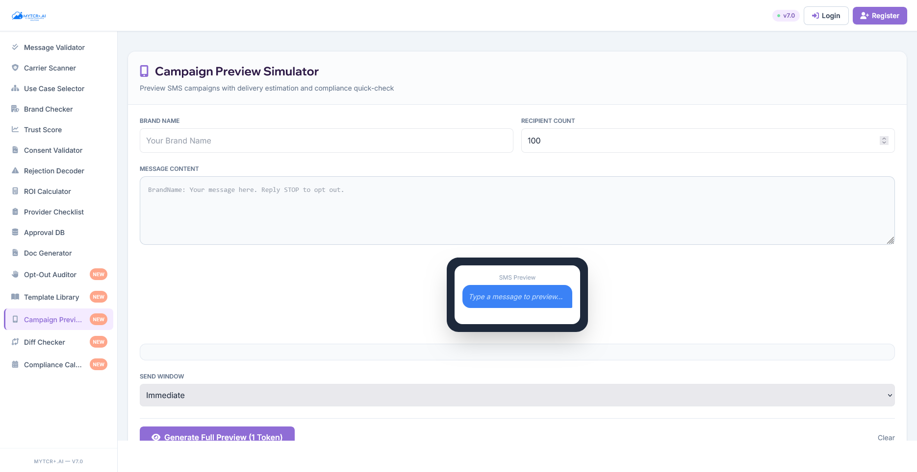
Task: Select the Opt-Out Auditor tool
Action: (x=50, y=274)
